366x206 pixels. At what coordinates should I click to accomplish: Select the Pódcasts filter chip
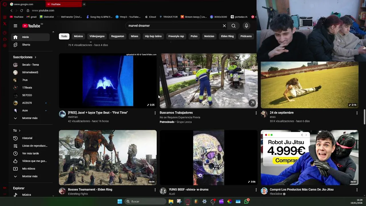(246, 36)
